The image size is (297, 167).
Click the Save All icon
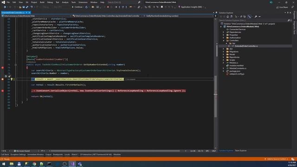27,7
